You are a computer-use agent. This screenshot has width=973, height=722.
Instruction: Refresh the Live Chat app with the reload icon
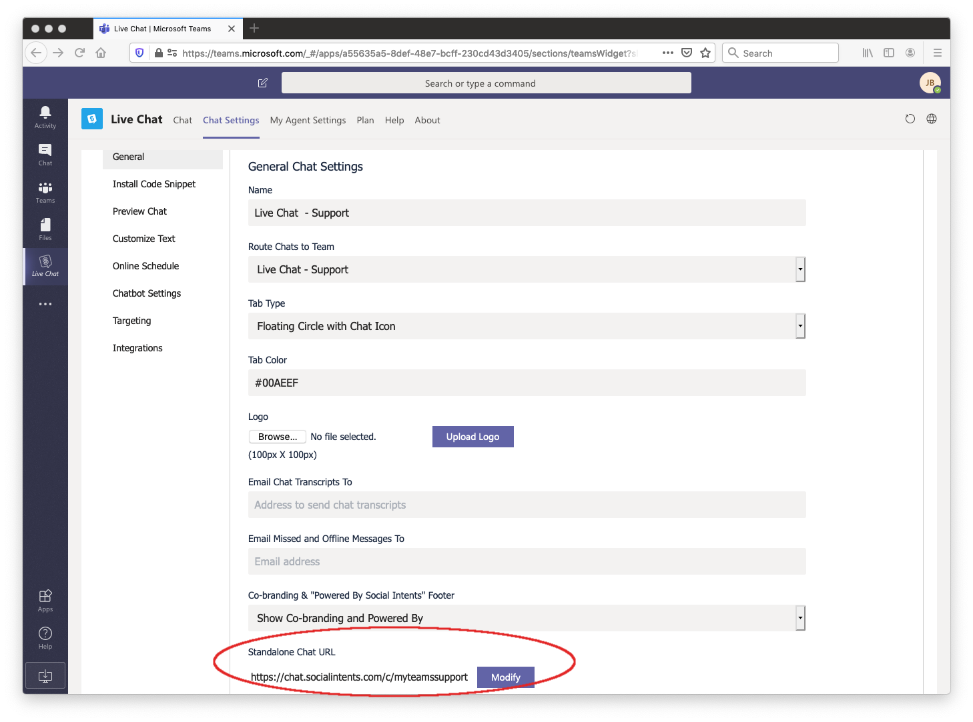click(x=910, y=119)
